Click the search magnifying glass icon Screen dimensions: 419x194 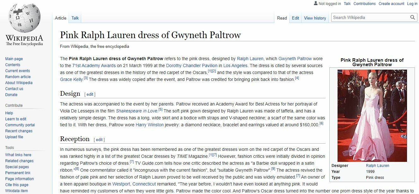(x=413, y=18)
